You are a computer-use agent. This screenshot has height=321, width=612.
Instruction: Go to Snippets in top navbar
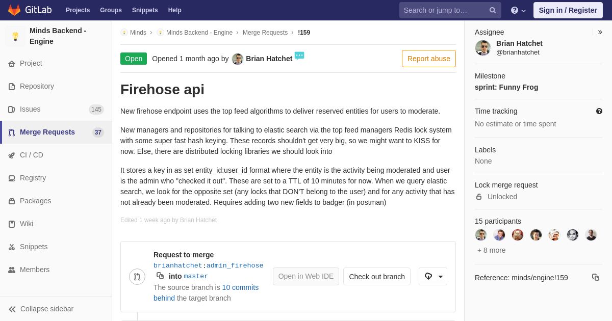[x=145, y=10]
